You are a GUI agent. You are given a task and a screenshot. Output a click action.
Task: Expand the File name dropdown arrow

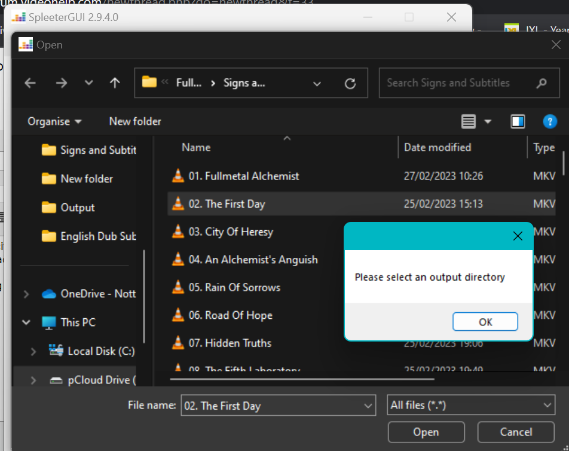368,406
